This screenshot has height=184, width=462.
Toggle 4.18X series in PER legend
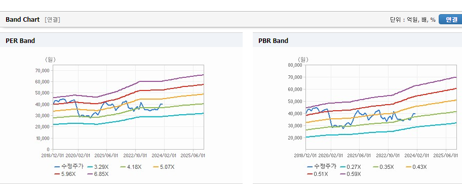131,167
